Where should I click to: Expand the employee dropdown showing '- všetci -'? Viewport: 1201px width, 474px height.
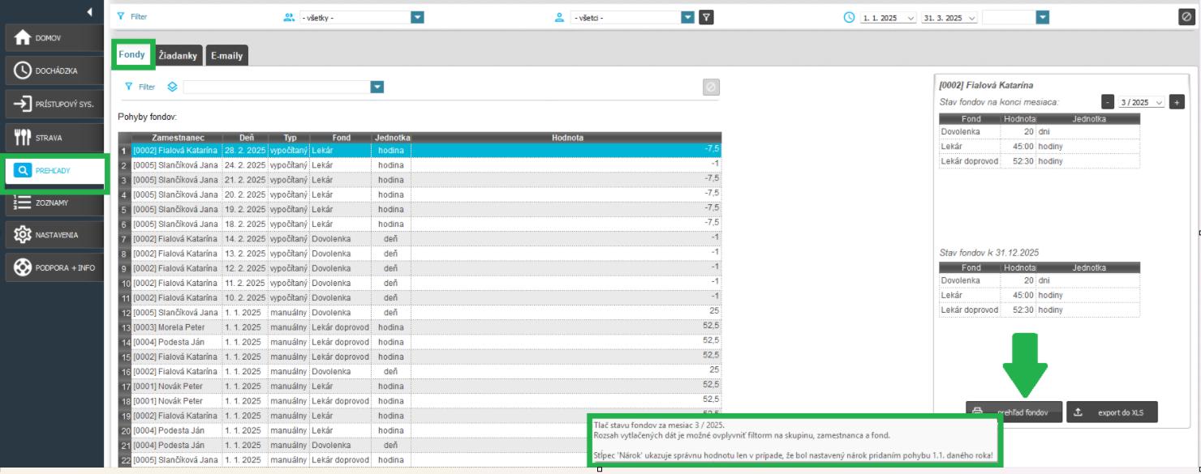pyautogui.click(x=687, y=17)
